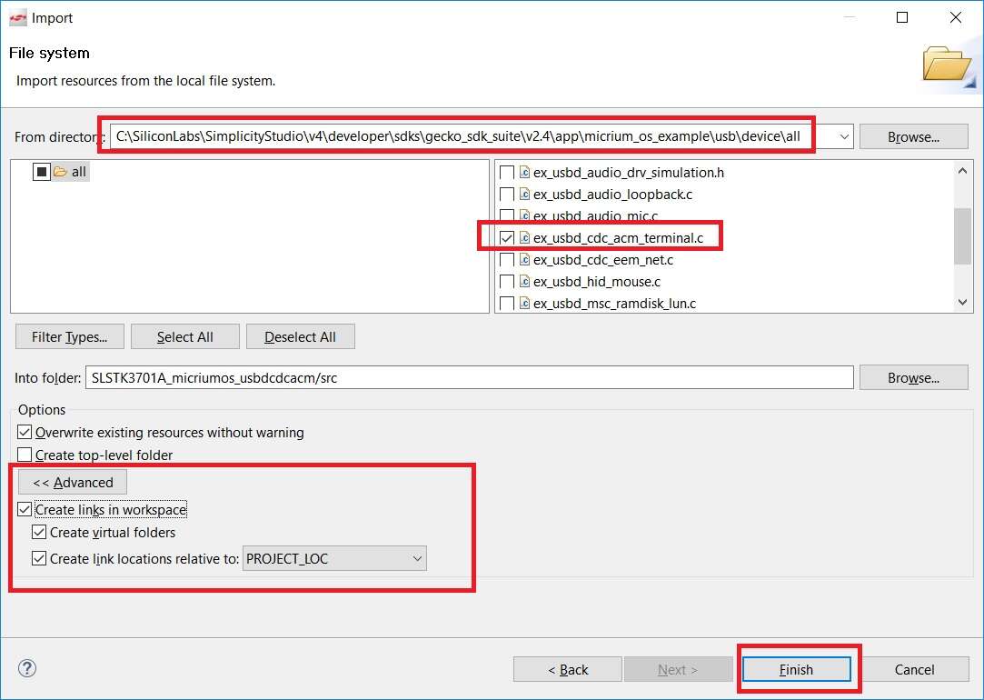The image size is (984, 700).
Task: Go Back to previous wizard page
Action: click(568, 669)
